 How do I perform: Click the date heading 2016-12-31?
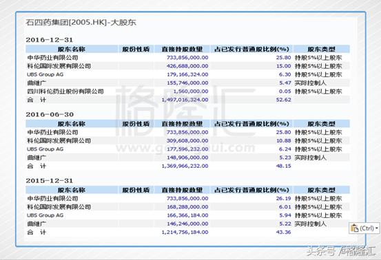coord(50,40)
